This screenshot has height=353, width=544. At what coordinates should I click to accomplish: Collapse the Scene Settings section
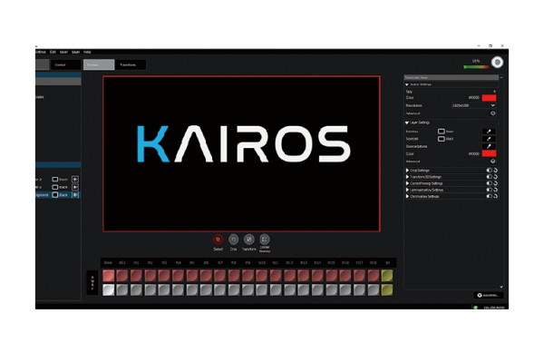(x=407, y=84)
